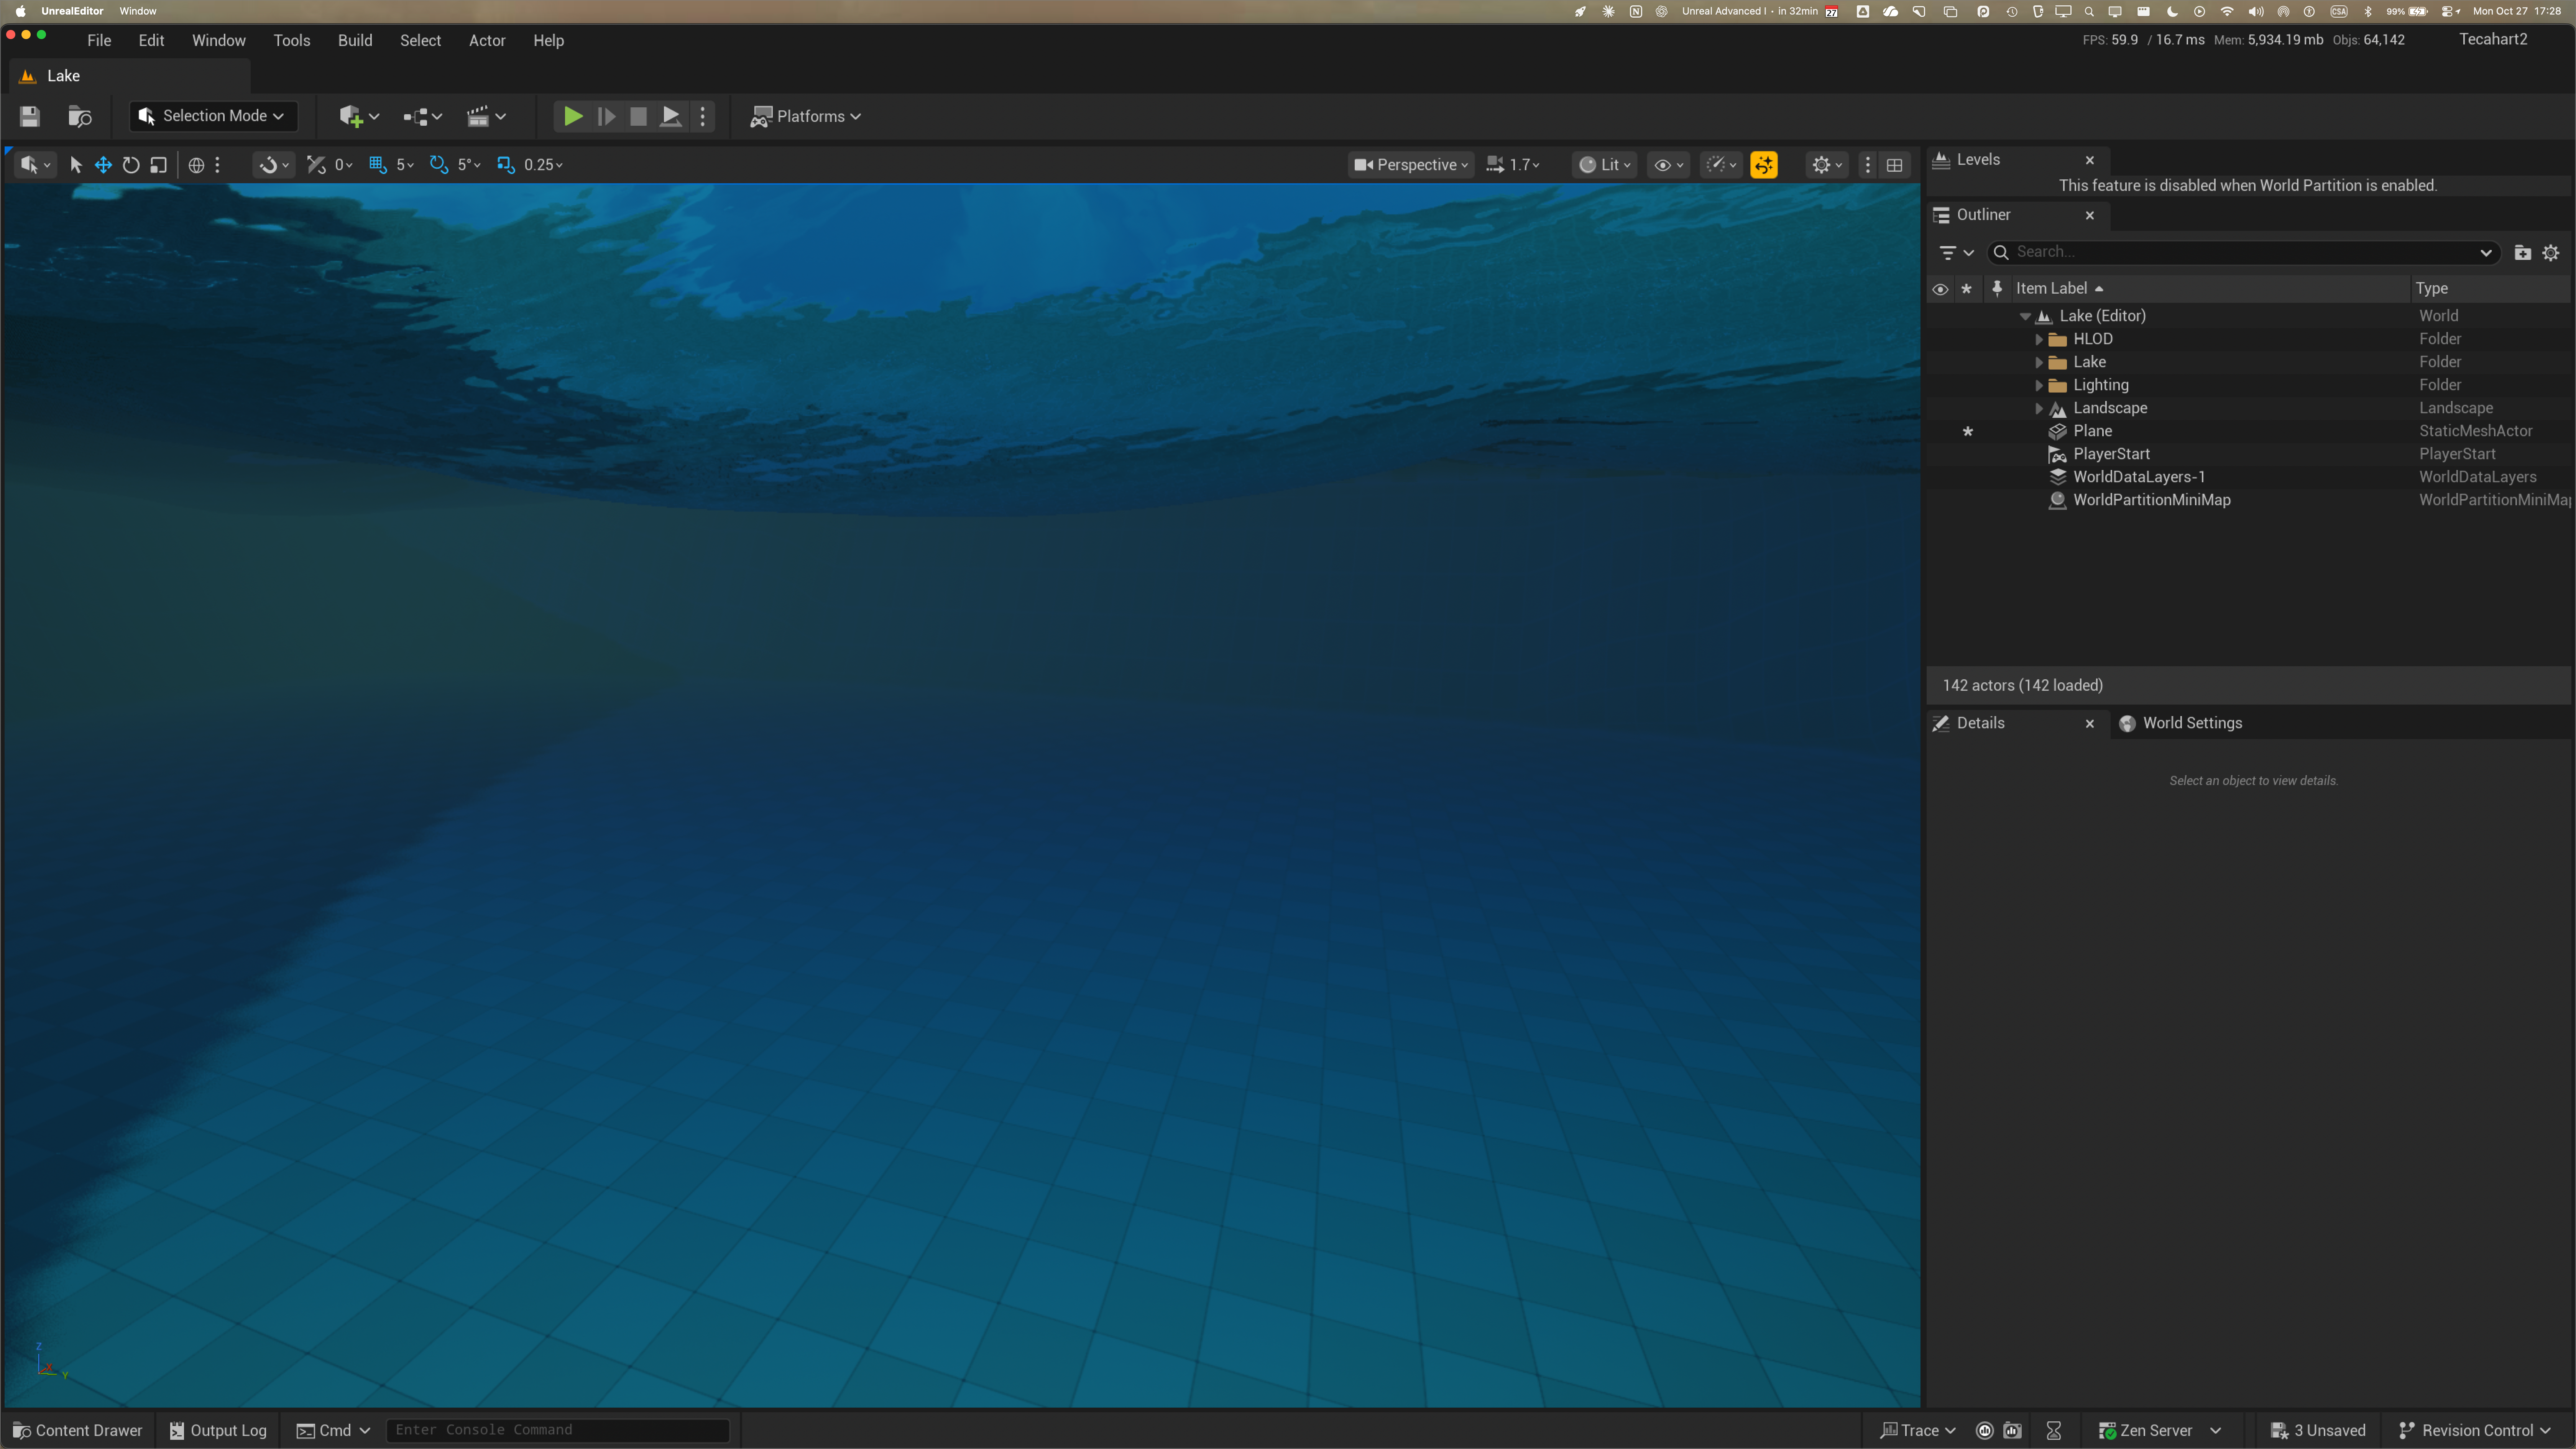
Task: Click the Advance Frame button
Action: point(606,116)
